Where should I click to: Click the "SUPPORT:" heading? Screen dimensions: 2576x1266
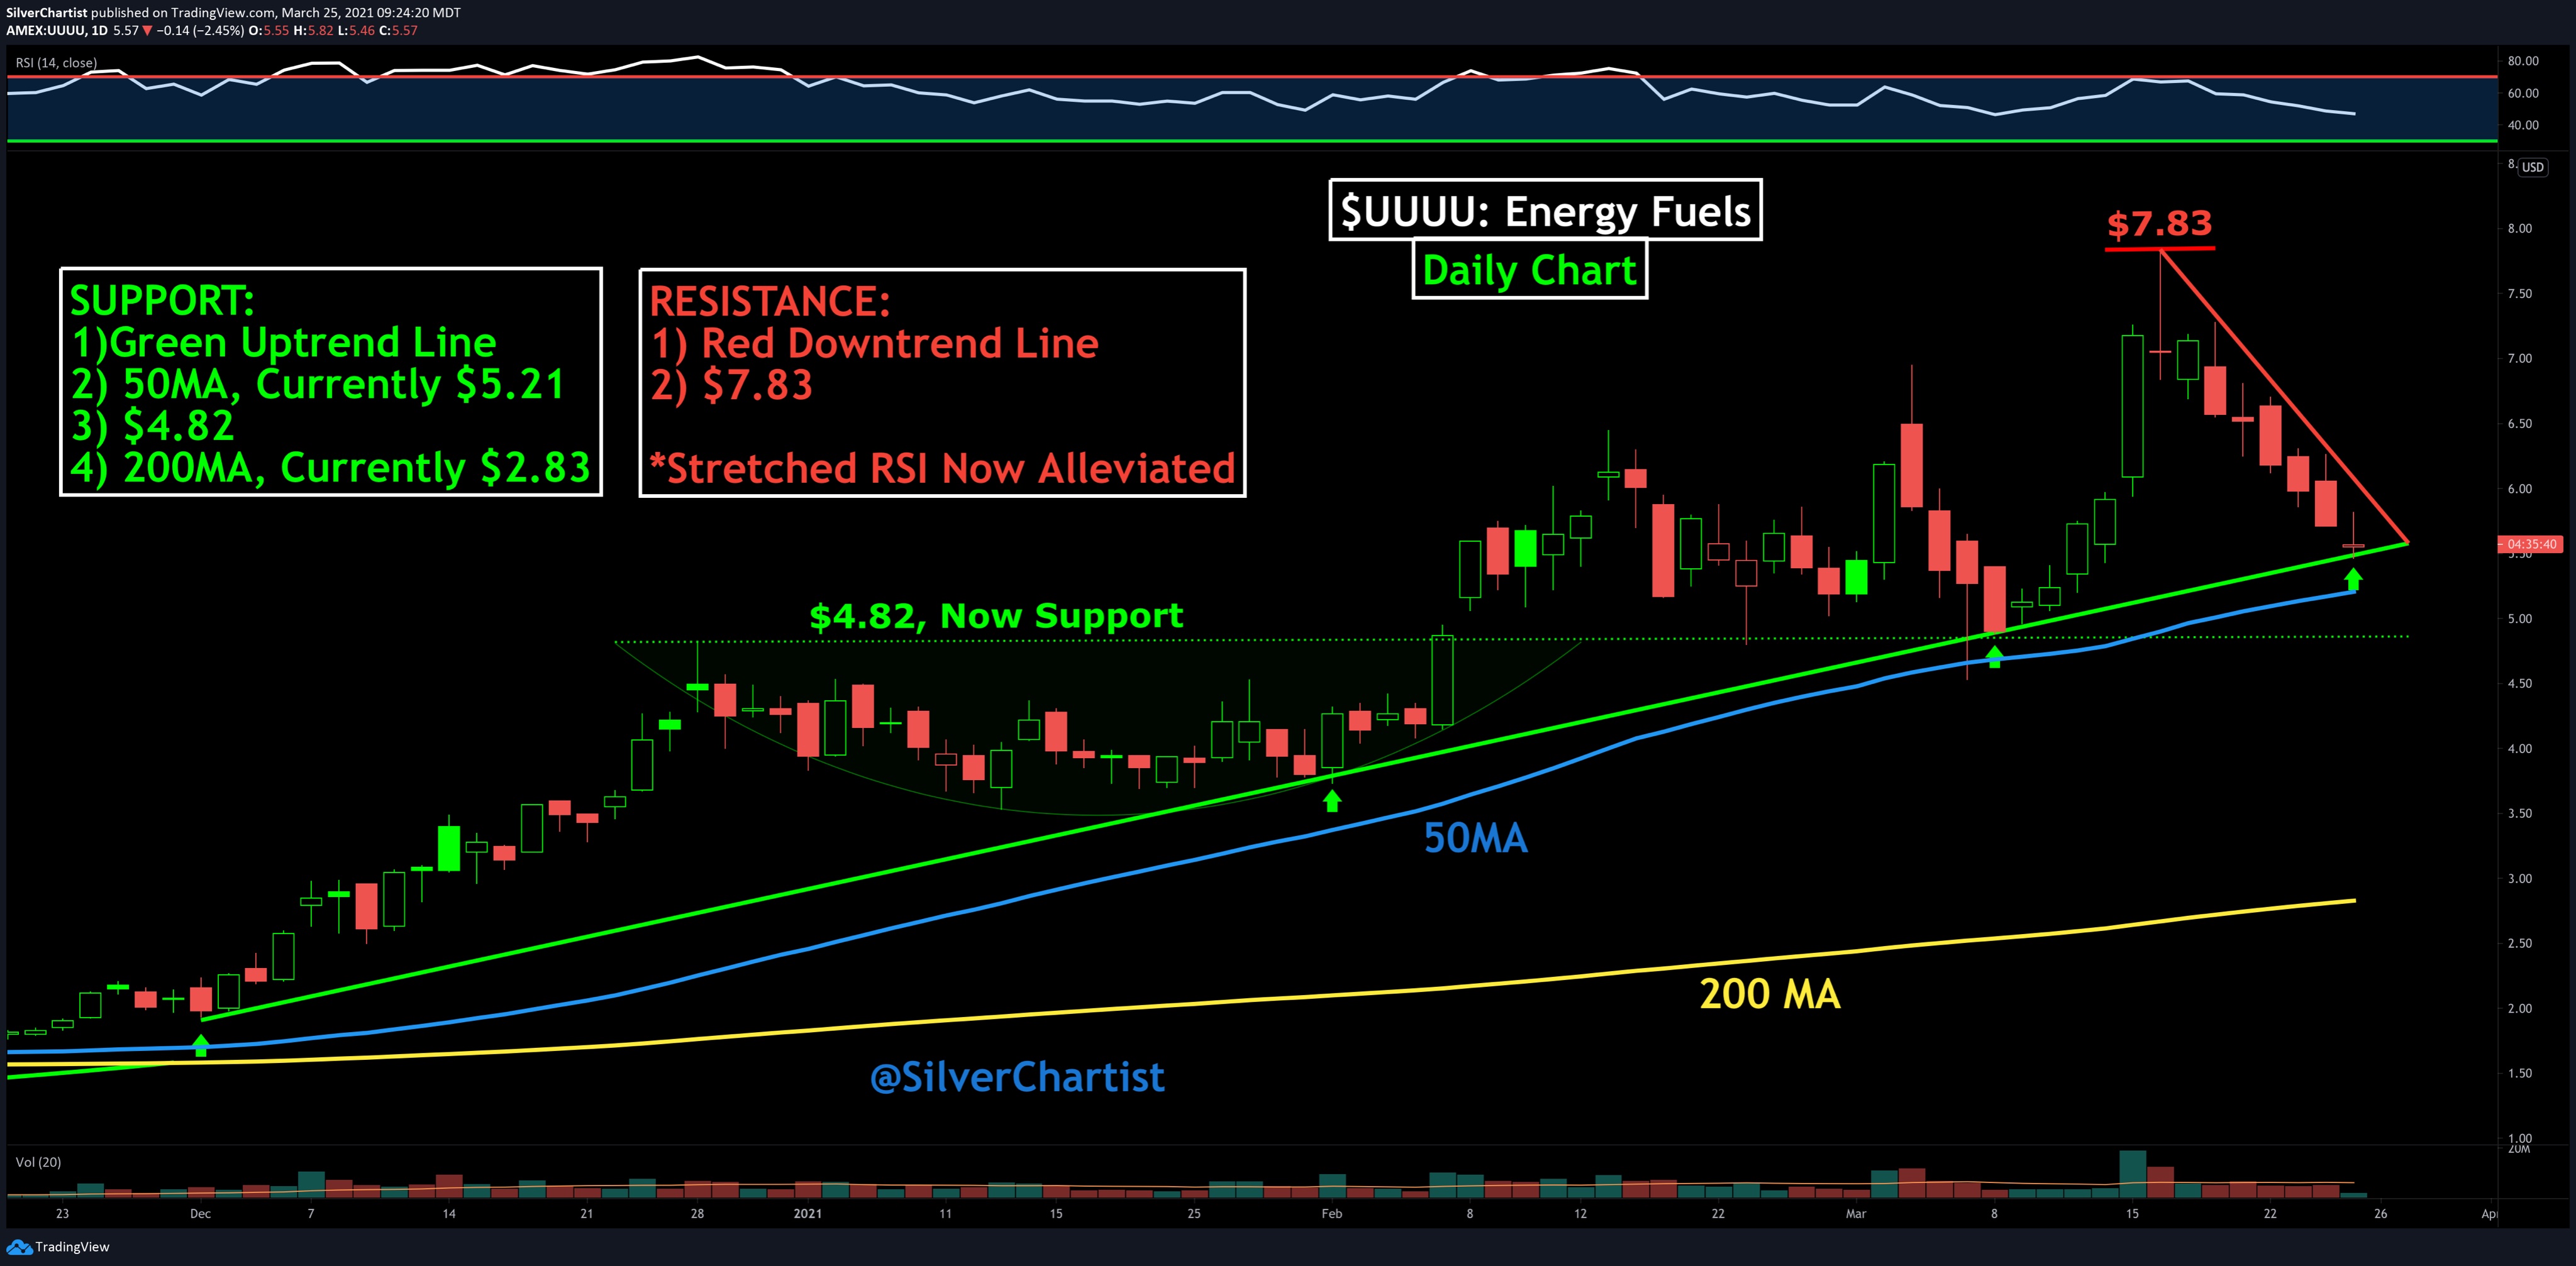162,300
